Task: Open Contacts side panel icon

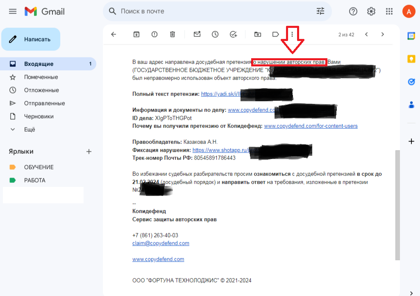Action: pyautogui.click(x=411, y=105)
